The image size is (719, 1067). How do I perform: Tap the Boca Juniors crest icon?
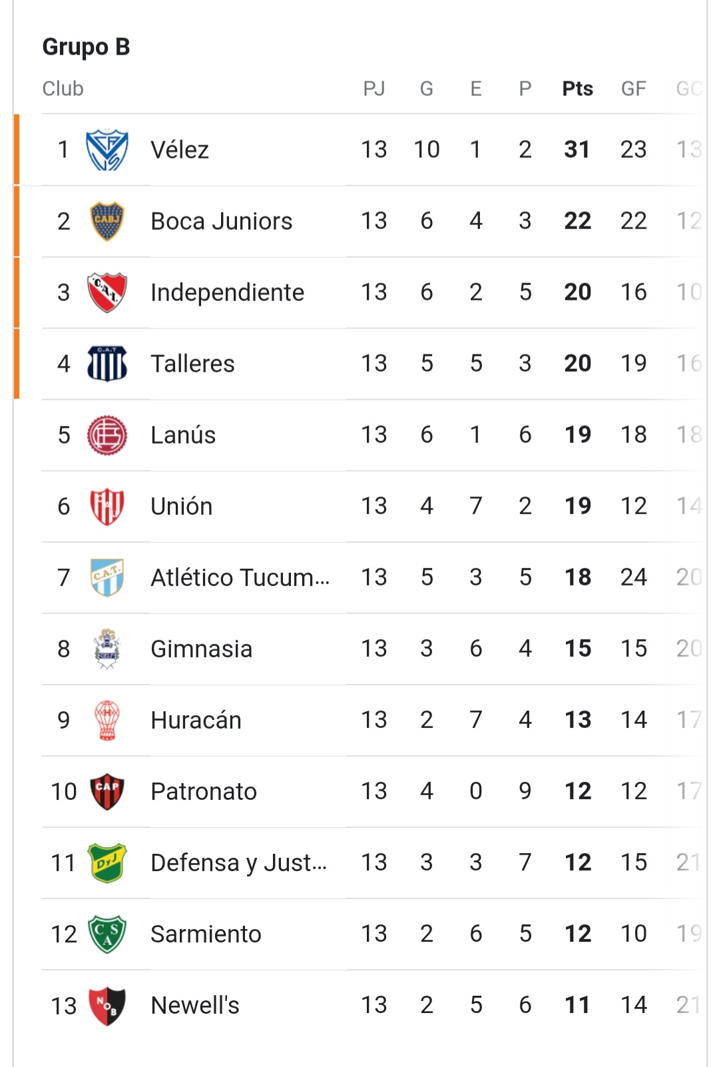click(x=107, y=221)
